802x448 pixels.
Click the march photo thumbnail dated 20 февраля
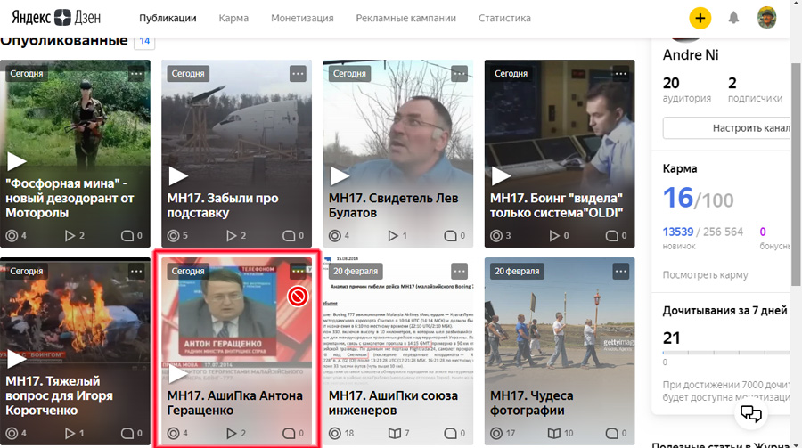[560, 322]
